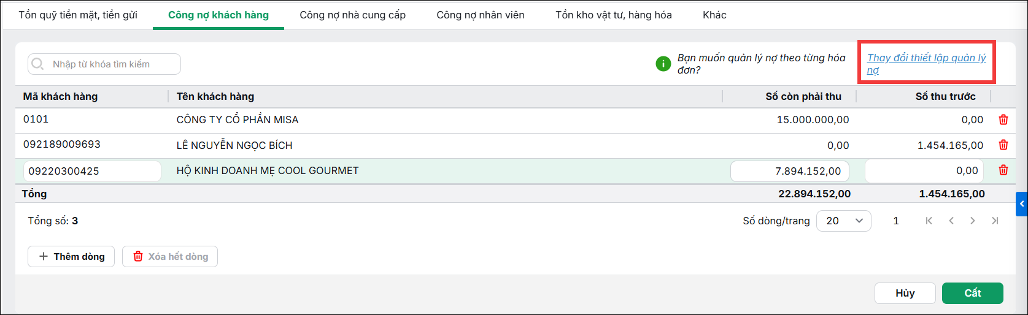Viewport: 1028px width, 315px height.
Task: Select the Công nợ nhân viên tab
Action: (x=481, y=15)
